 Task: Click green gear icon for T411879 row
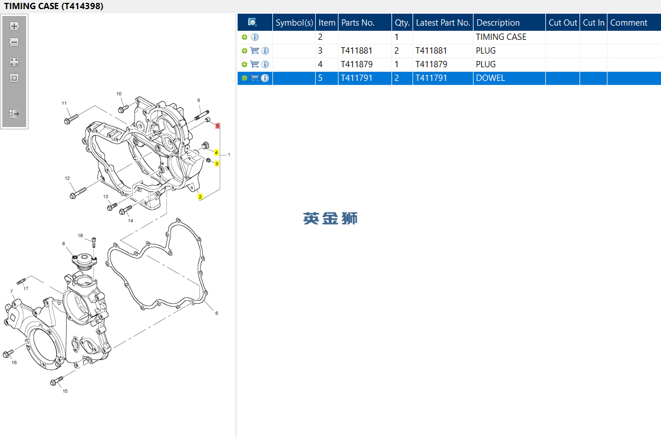(244, 64)
